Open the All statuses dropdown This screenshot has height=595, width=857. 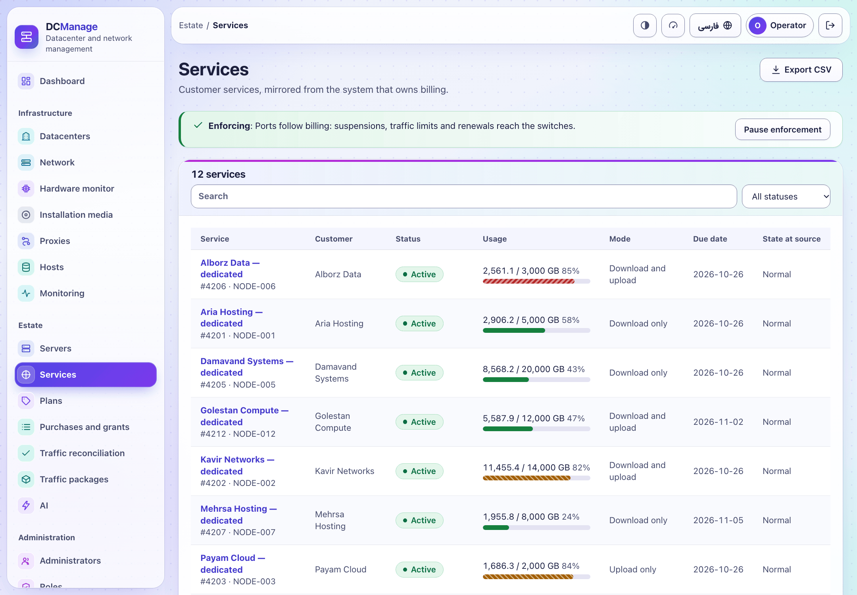click(x=786, y=196)
